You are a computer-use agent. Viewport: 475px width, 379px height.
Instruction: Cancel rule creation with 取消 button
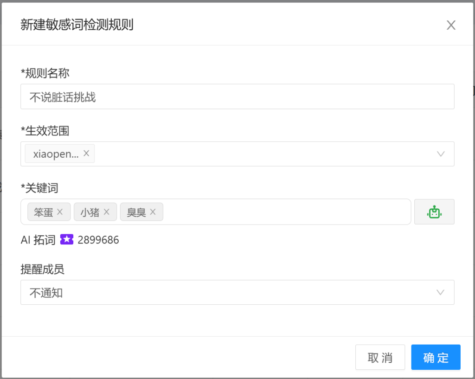(380, 357)
